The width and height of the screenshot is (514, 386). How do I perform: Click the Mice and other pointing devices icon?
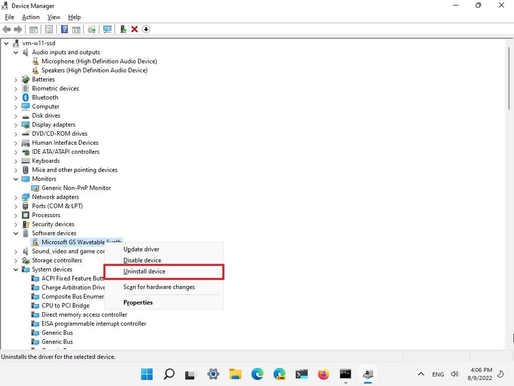point(26,170)
